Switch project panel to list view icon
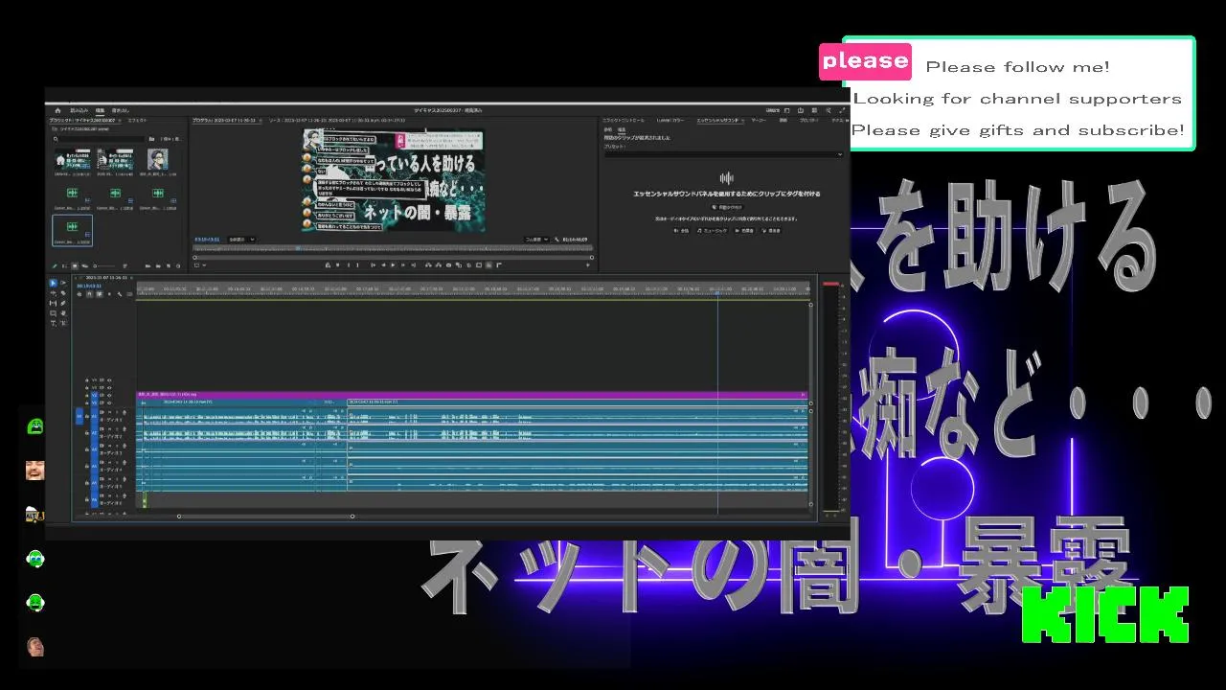The height and width of the screenshot is (690, 1226). pyautogui.click(x=64, y=265)
